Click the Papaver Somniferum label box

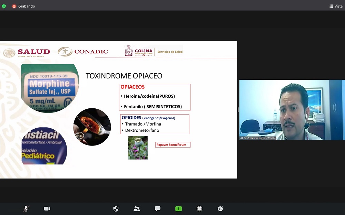pos(173,145)
